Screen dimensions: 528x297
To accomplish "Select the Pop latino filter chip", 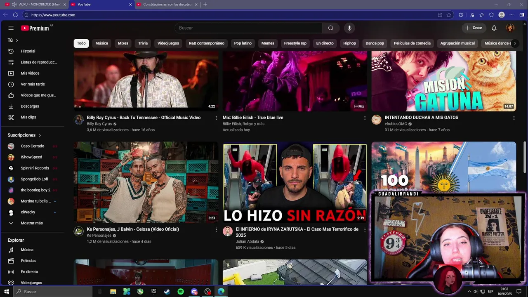I will (x=243, y=43).
